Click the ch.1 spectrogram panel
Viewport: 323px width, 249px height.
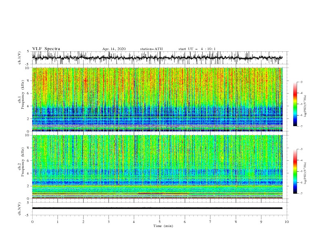pyautogui.click(x=157, y=99)
